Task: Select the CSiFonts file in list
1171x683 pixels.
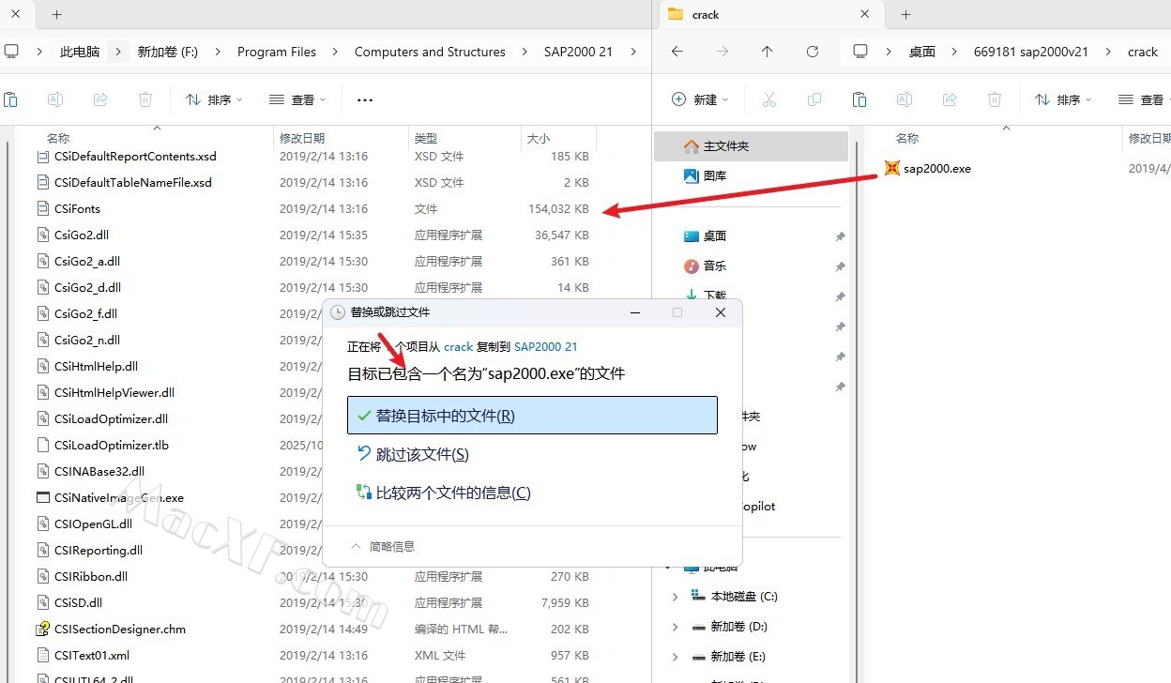Action: 77,209
